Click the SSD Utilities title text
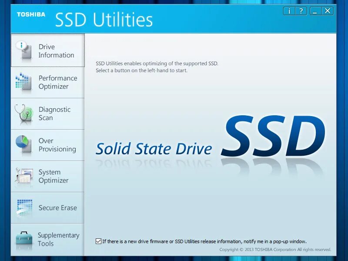Screen dimensions: 348x261 (104, 20)
